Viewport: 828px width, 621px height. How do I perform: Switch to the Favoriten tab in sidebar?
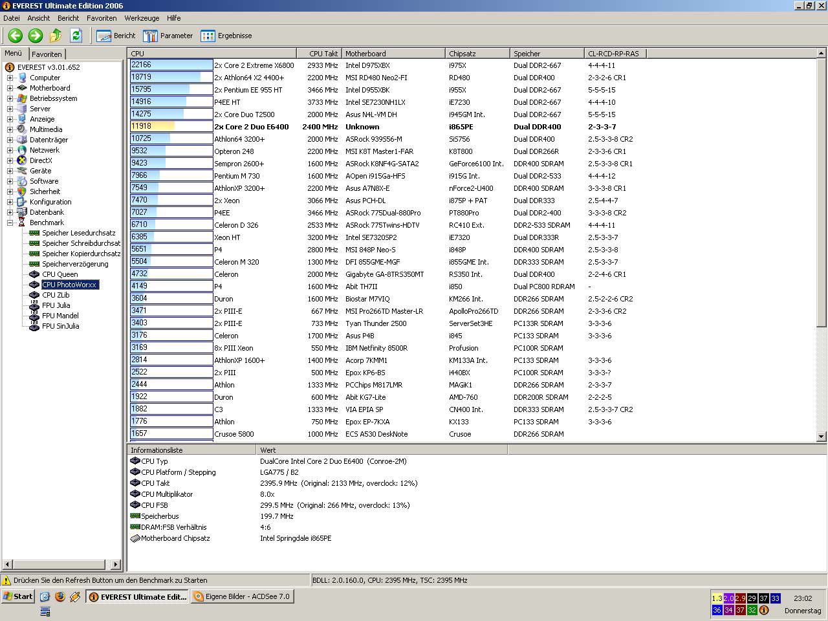tap(47, 54)
